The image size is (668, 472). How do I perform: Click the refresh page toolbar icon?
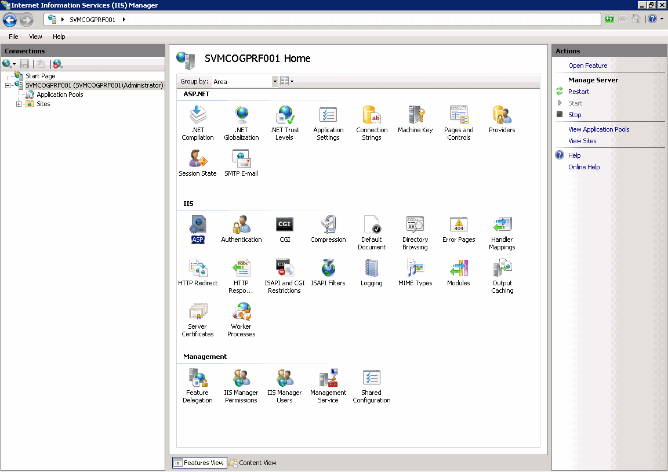coord(609,19)
